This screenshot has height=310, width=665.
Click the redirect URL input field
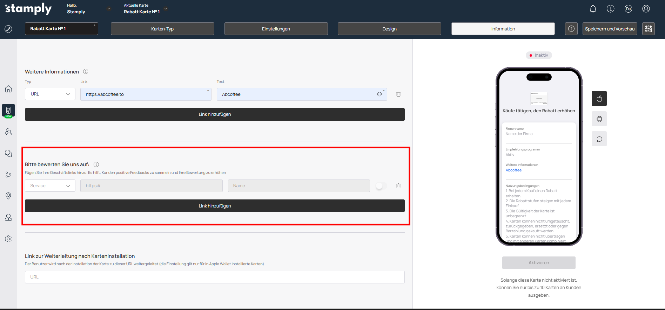(x=215, y=277)
